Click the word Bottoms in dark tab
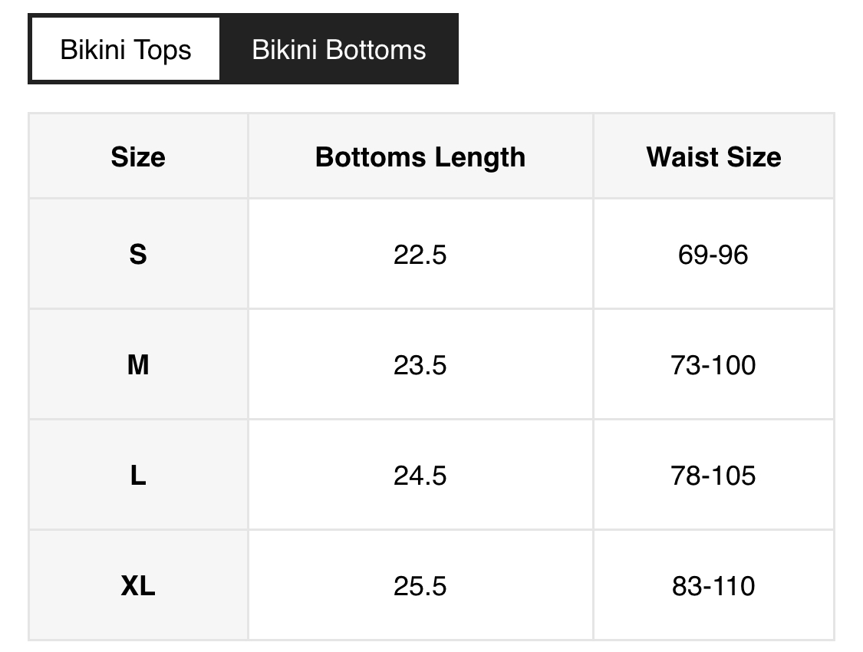Image resolution: width=863 pixels, height=652 pixels. [375, 50]
